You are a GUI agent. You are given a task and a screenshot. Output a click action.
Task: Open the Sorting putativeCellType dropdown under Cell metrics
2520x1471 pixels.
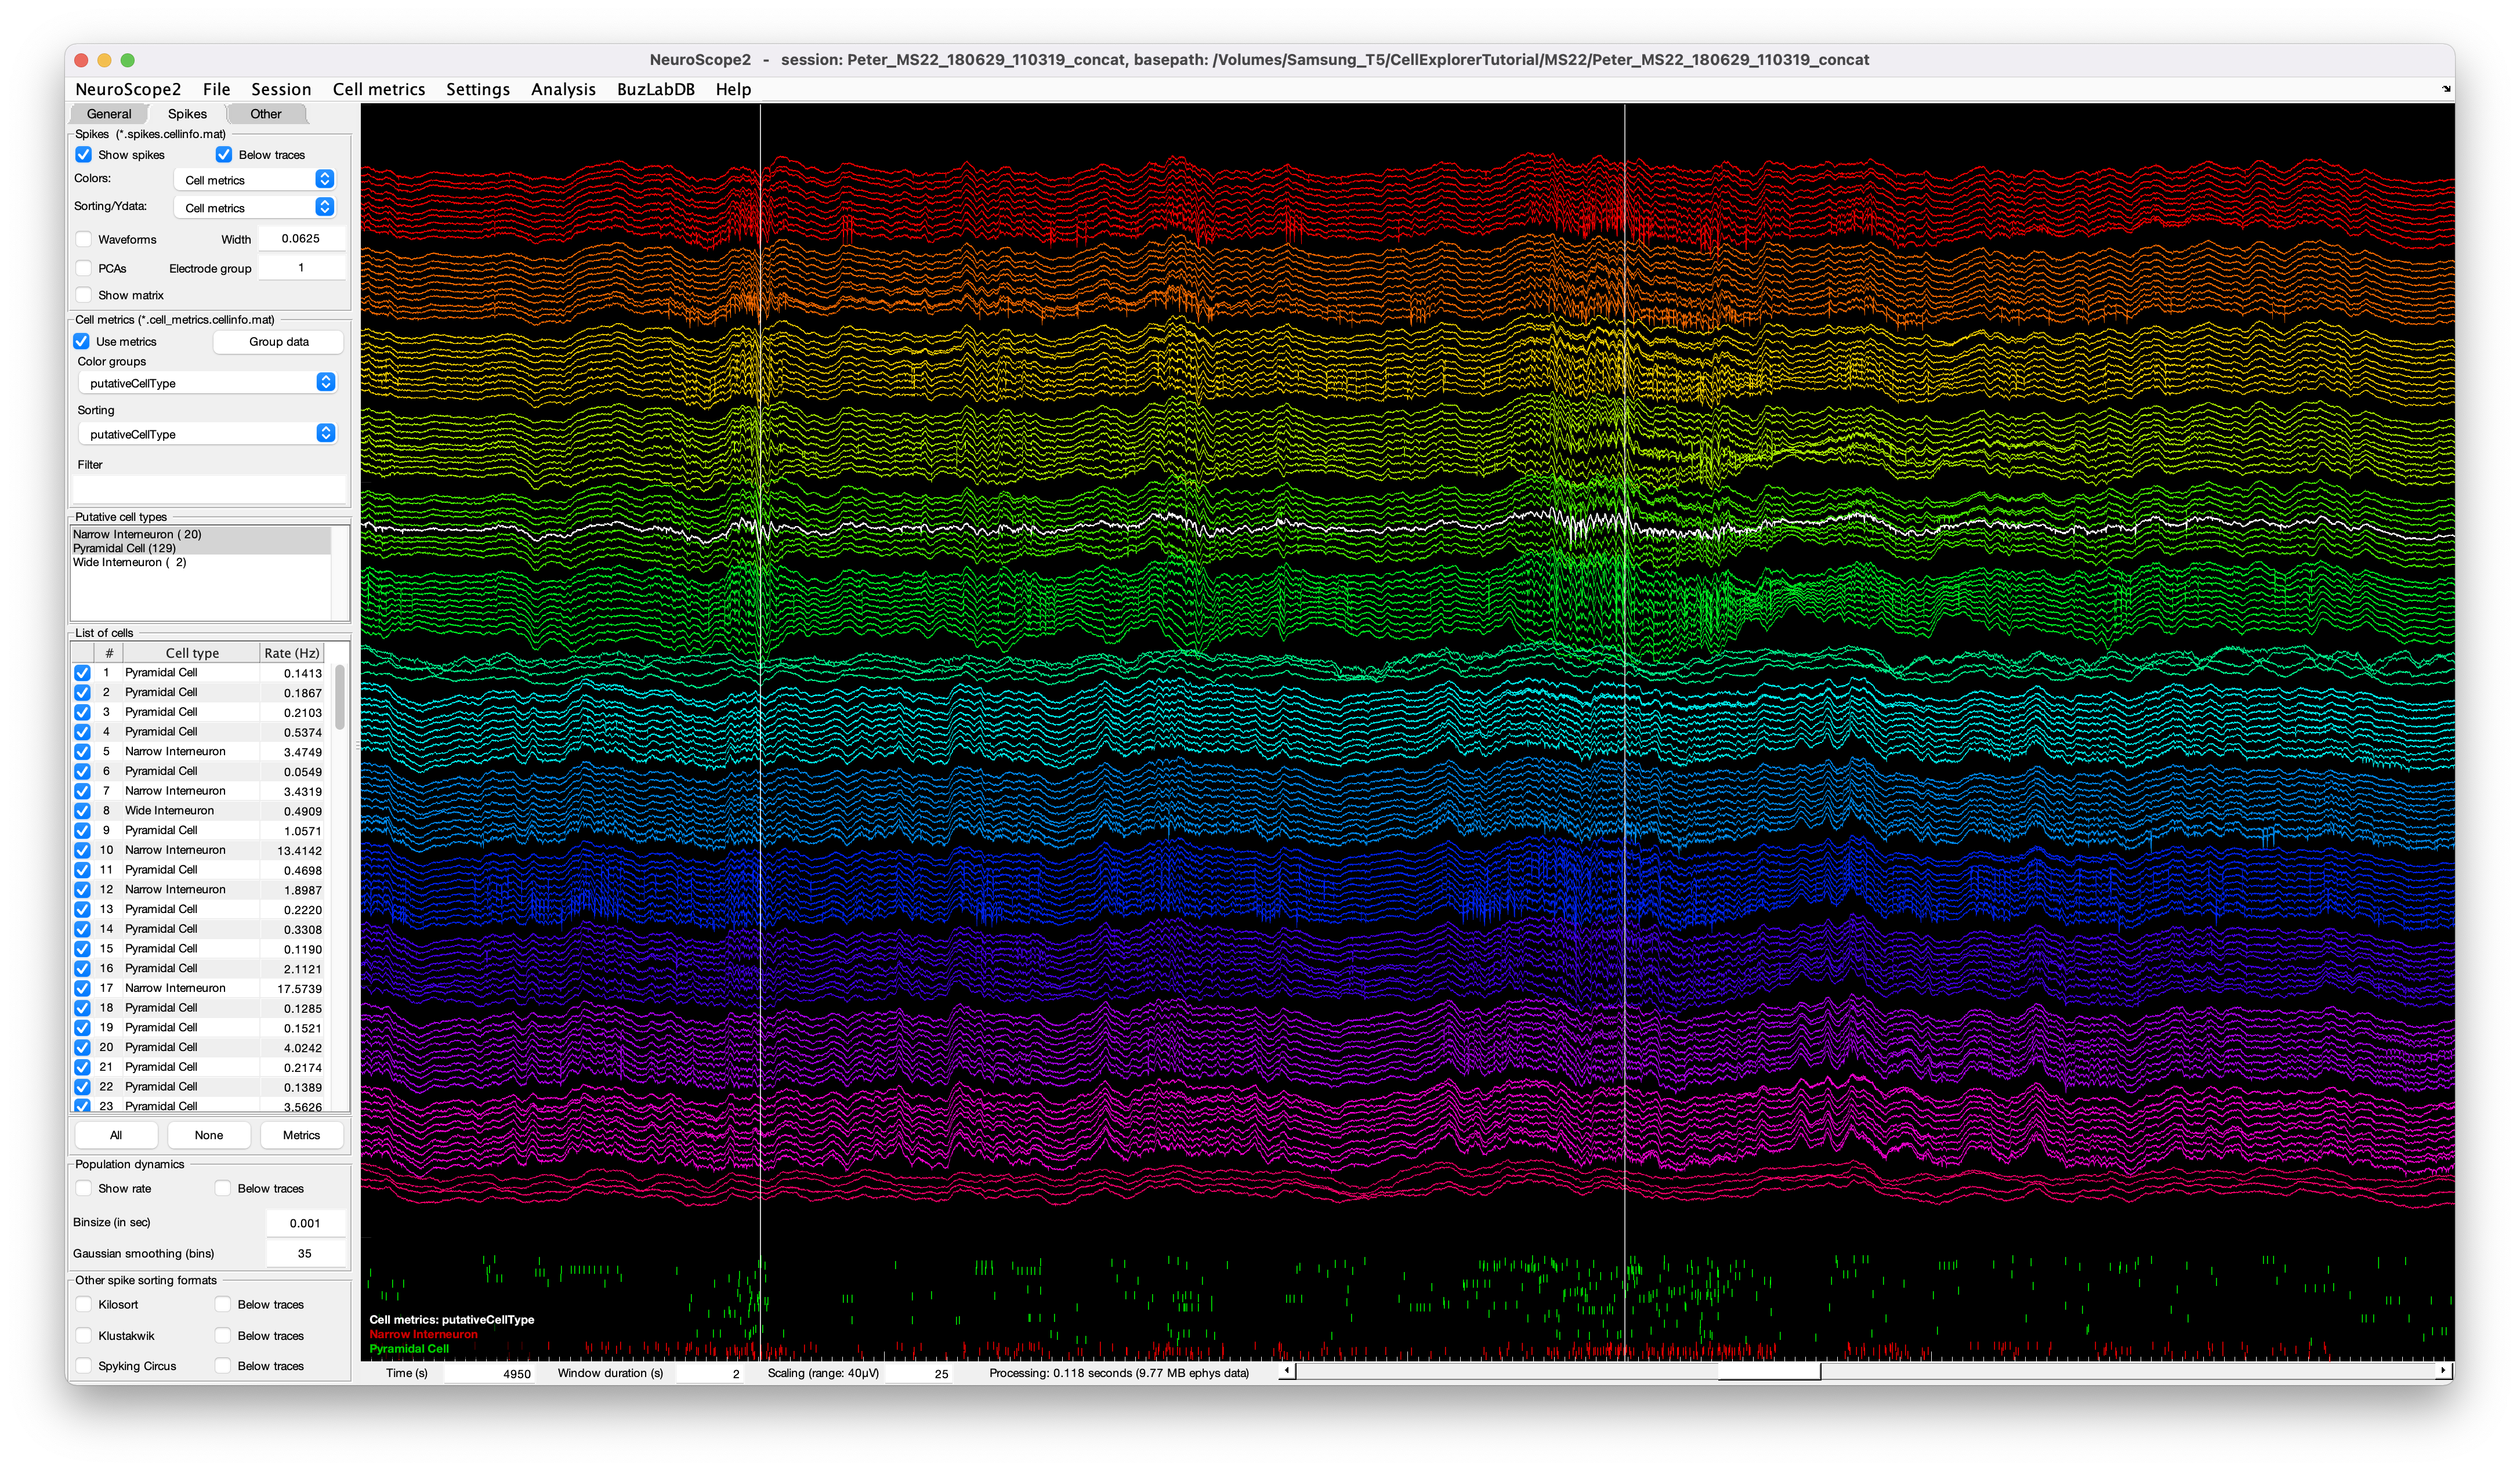tap(207, 434)
